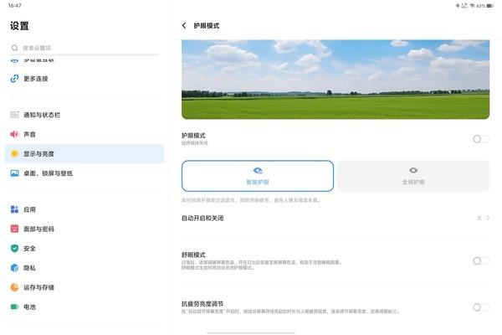Click the eye icon on 全局护眼

coord(413,170)
